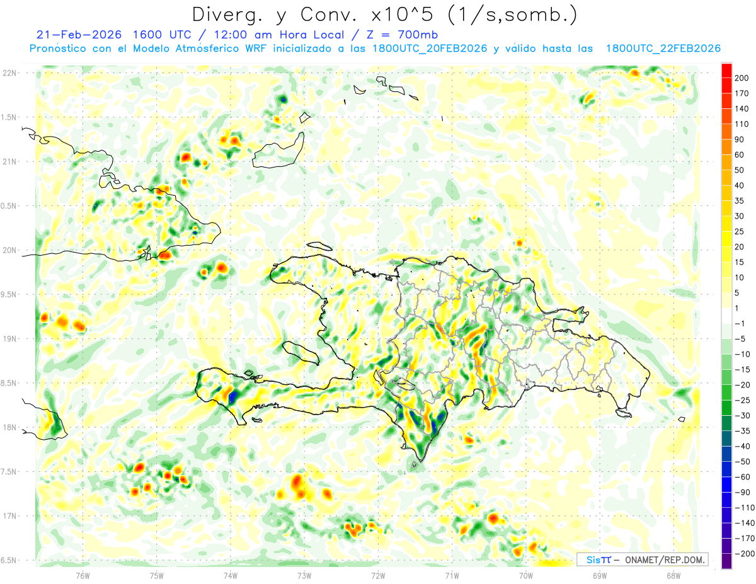Click latitude axis label '21N'
The width and height of the screenshot is (756, 584).
pos(10,161)
